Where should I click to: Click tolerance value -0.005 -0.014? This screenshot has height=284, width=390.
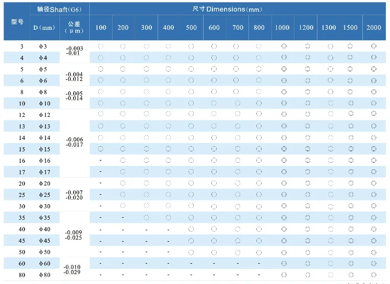[74, 96]
